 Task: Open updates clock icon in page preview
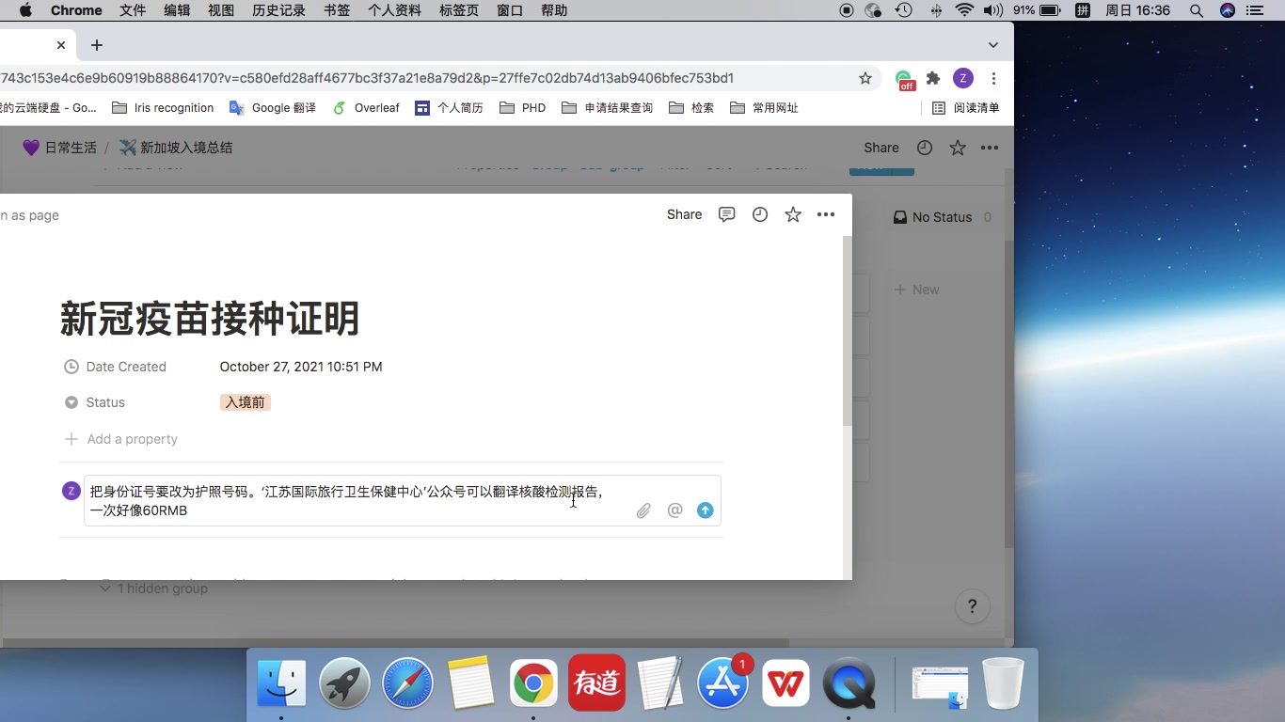[760, 214]
